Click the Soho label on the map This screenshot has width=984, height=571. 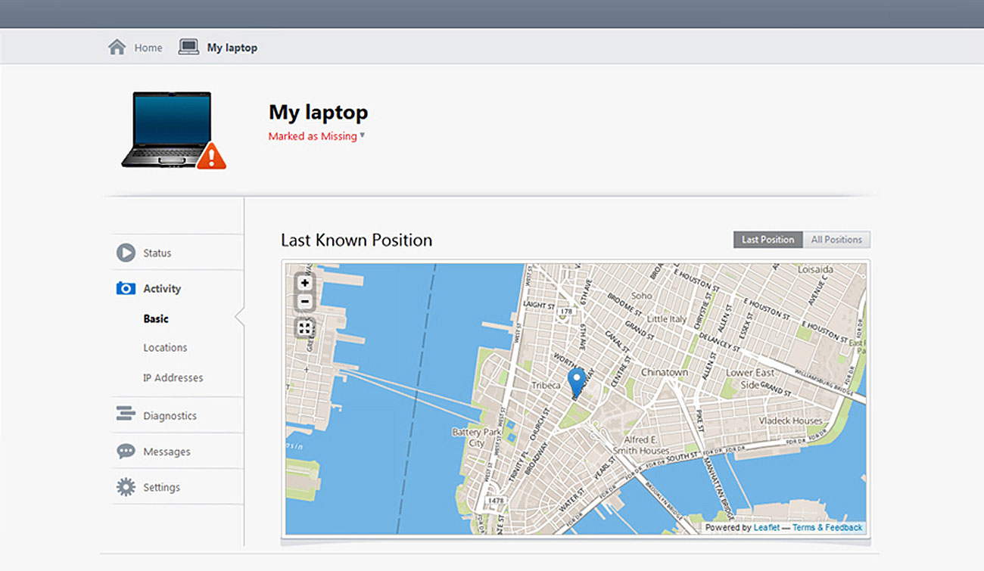pyautogui.click(x=641, y=296)
